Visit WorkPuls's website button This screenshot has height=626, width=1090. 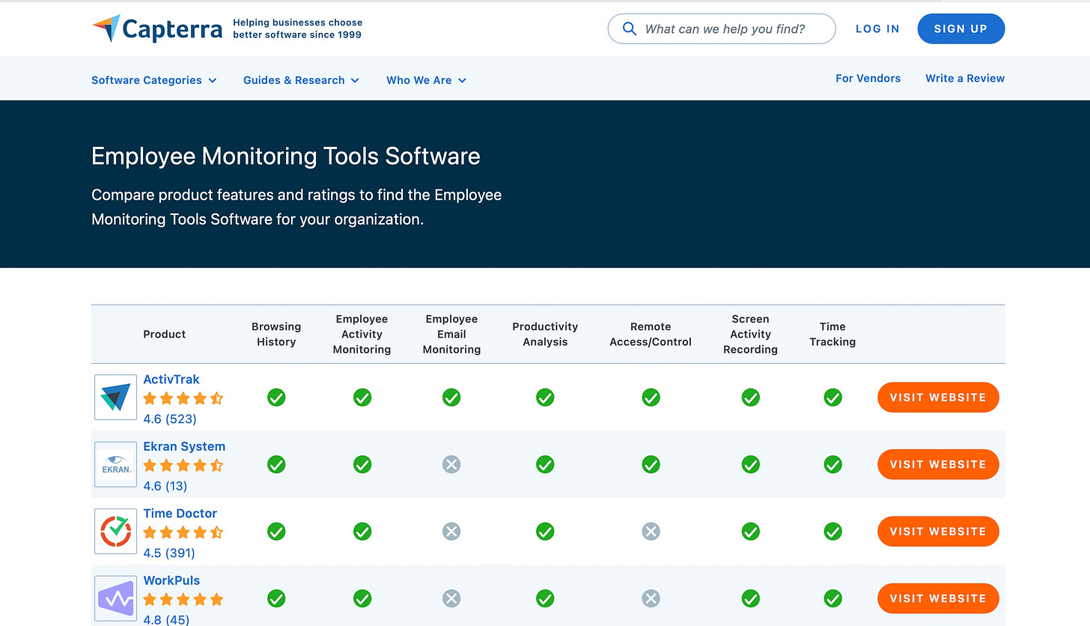pyautogui.click(x=938, y=598)
